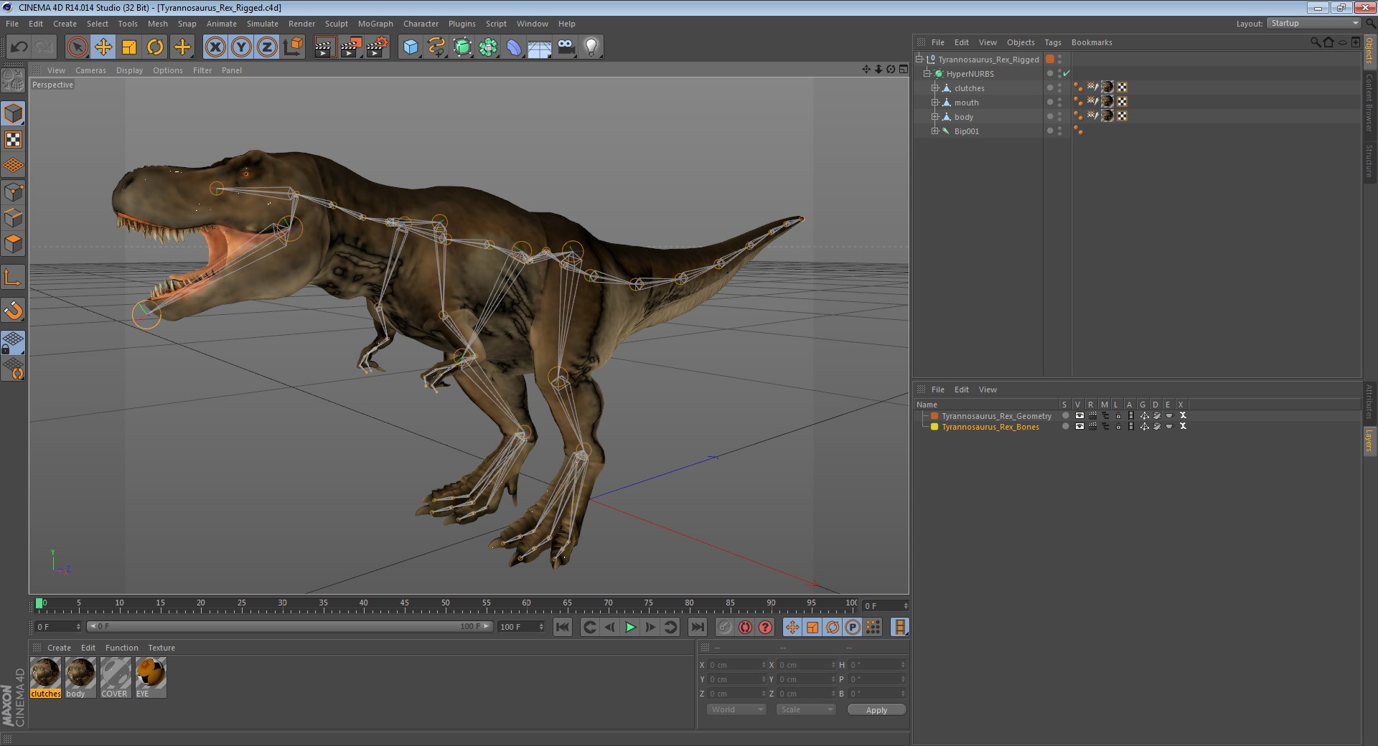Click the body object's texture tag sphere
Screen dimensions: 1378x746
[1107, 115]
